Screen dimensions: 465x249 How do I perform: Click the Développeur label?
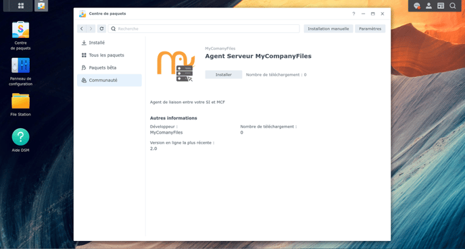164,126
